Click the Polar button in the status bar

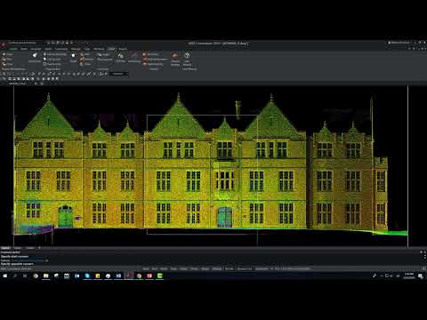[173, 268]
